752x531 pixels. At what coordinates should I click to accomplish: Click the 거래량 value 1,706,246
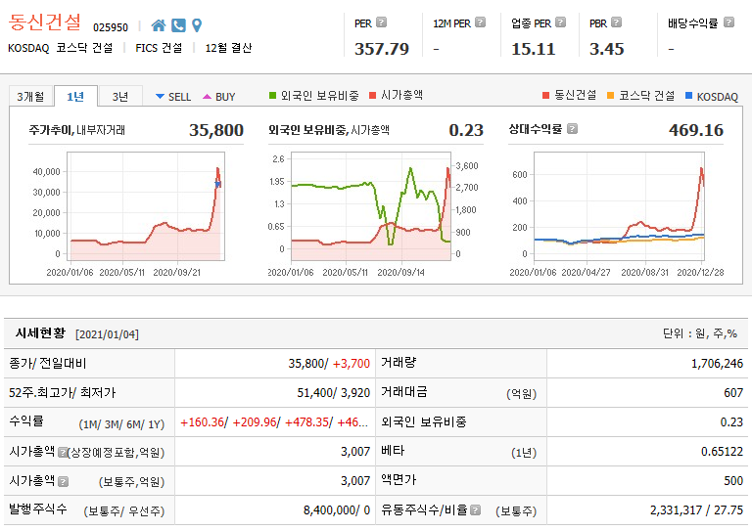[717, 364]
